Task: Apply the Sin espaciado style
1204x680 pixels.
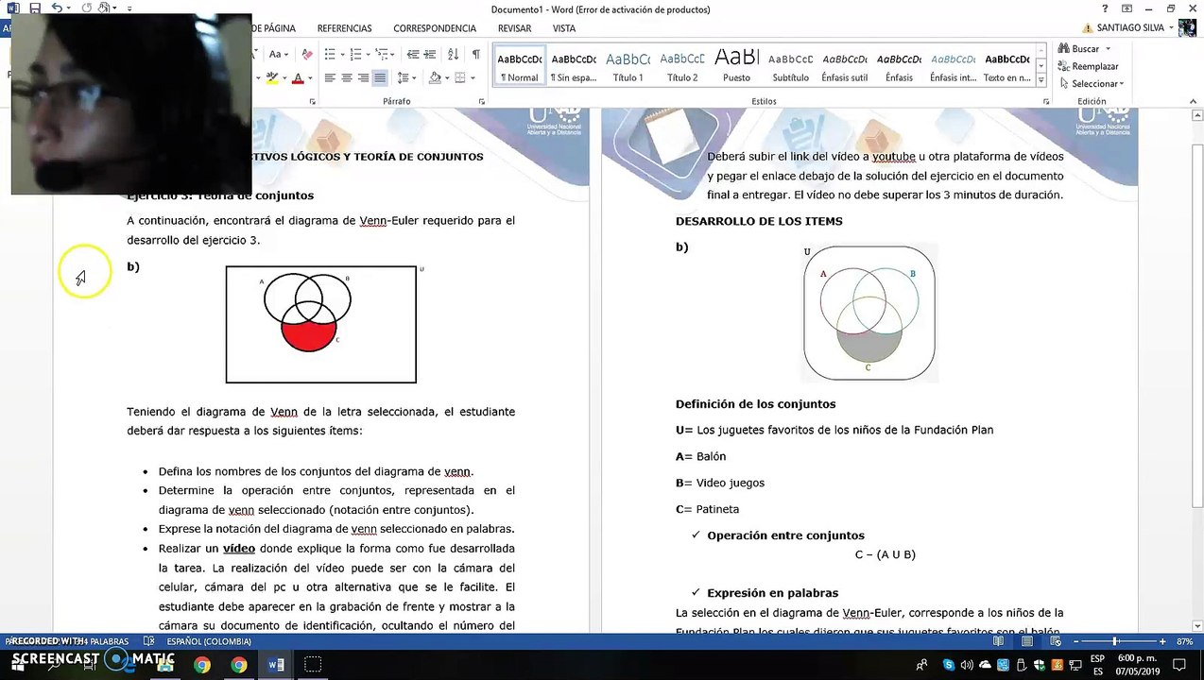Action: pyautogui.click(x=574, y=65)
